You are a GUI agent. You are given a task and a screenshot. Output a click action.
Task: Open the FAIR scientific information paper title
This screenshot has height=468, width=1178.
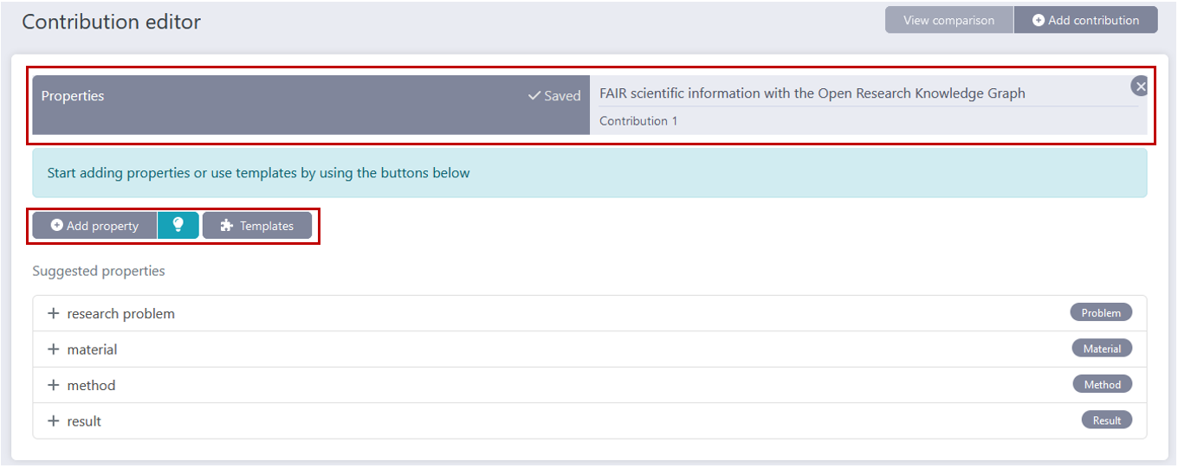tap(812, 93)
